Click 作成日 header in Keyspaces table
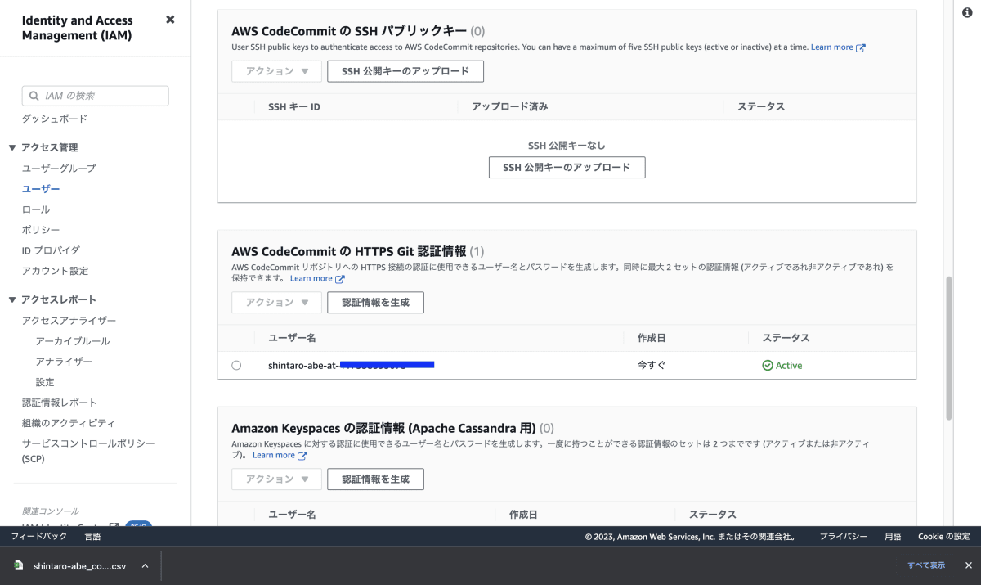981x585 pixels. click(523, 515)
